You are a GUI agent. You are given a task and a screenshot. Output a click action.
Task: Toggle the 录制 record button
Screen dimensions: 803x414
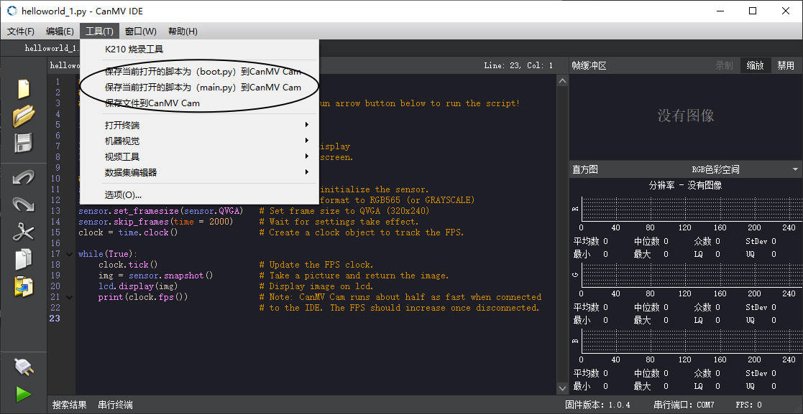(724, 65)
